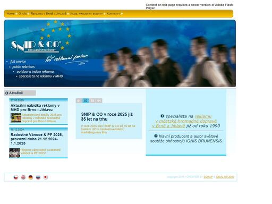Viewport: 272px width, 204px height.
Task: Click the arrow bullet before 'hlavní producent'
Action: click(x=156, y=136)
